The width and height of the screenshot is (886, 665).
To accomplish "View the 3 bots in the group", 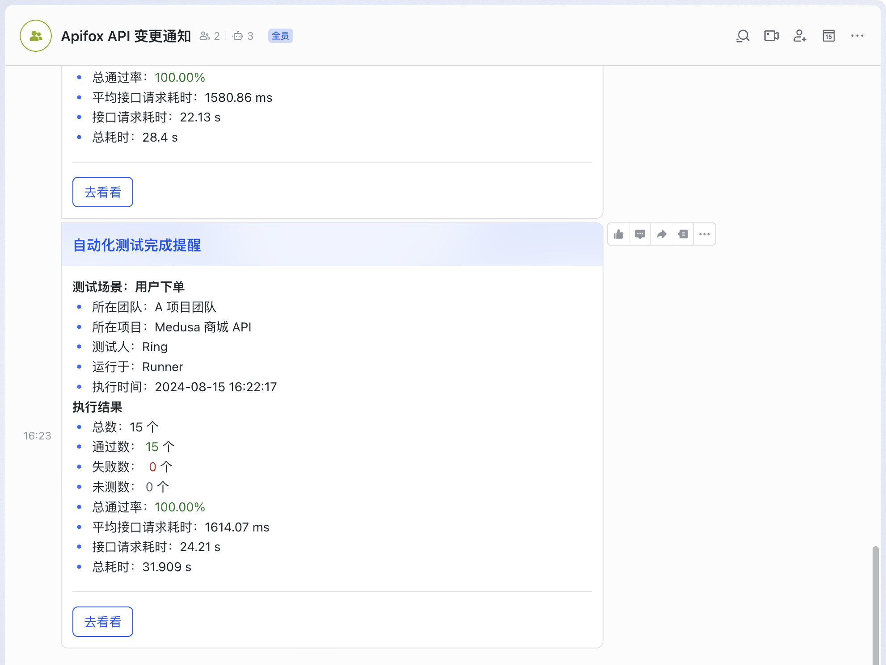I will pos(243,36).
